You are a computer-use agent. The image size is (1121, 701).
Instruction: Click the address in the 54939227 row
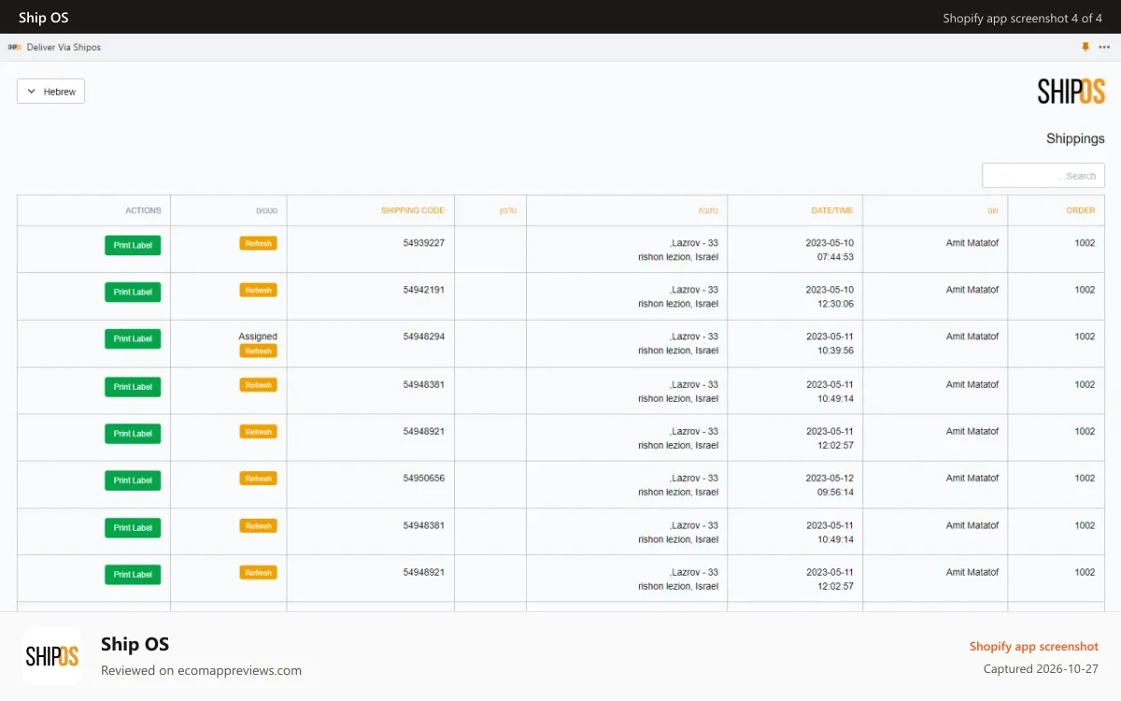(x=678, y=250)
